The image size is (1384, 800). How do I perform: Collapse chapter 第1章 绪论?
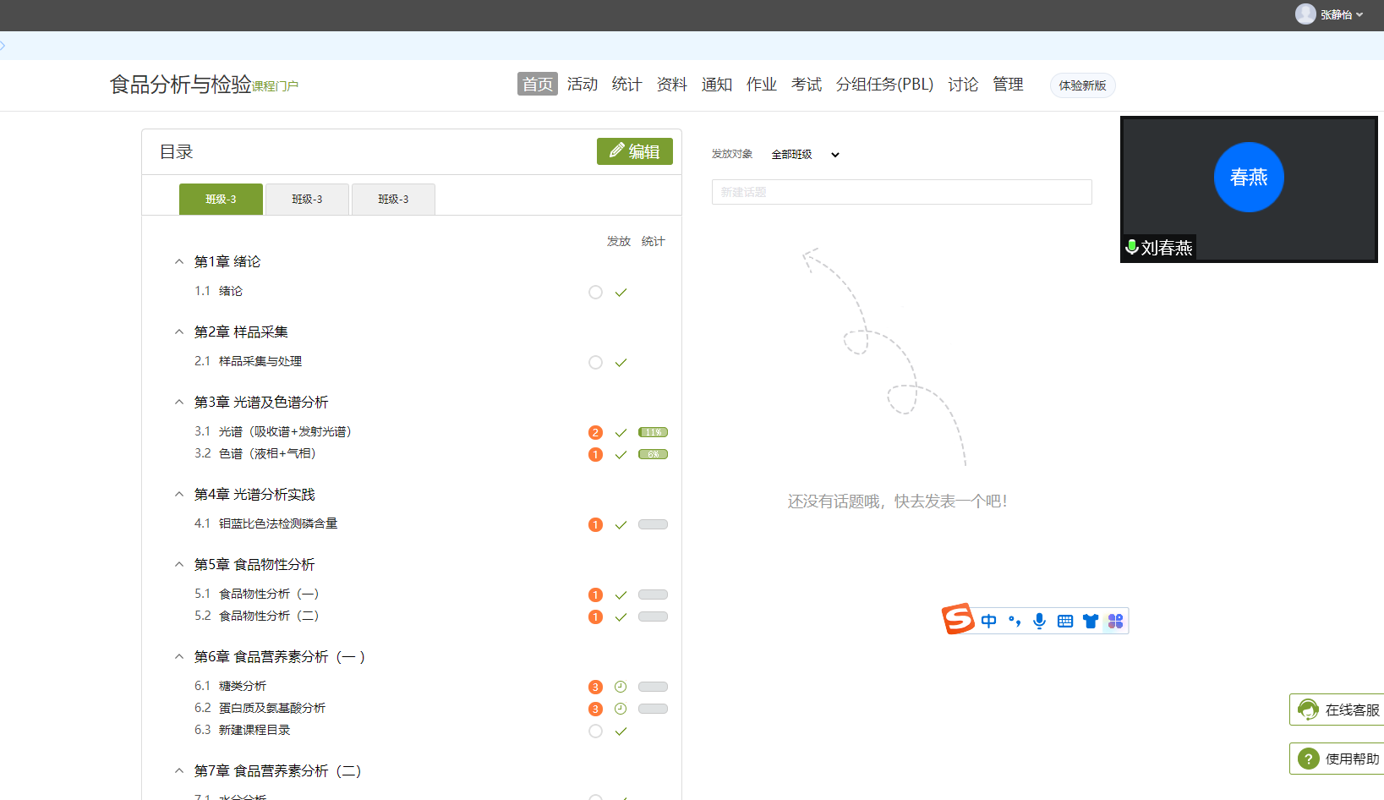179,262
